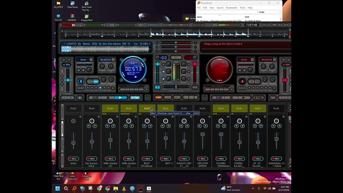This screenshot has width=343, height=193.
Task: Toggle the left deck bass kill button
Action: (163, 79)
